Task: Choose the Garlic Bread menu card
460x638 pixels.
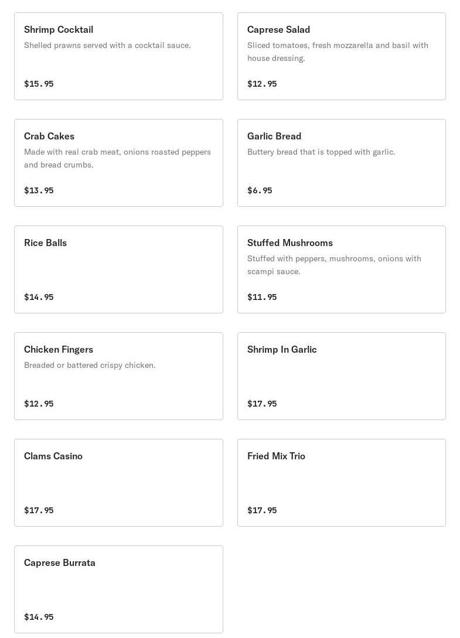Action: 342,163
